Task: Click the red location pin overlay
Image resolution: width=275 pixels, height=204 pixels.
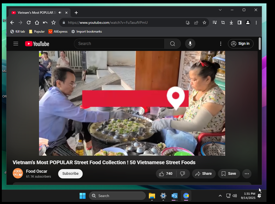Action: [176, 98]
